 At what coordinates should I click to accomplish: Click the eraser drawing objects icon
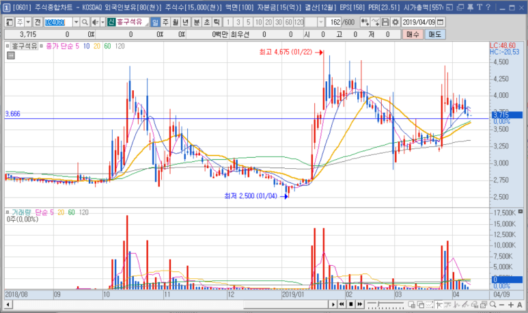(x=475, y=305)
